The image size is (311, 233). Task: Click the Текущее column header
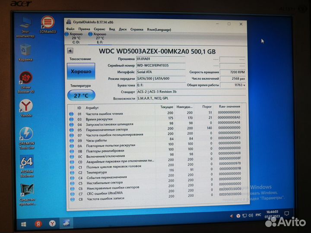tap(167, 107)
